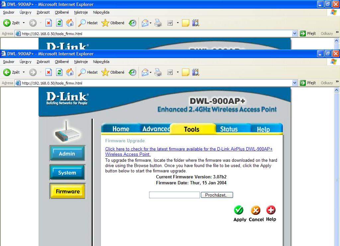The width and height of the screenshot is (340, 246).
Task: Print the page from rear window toolbar
Action: click(x=158, y=23)
